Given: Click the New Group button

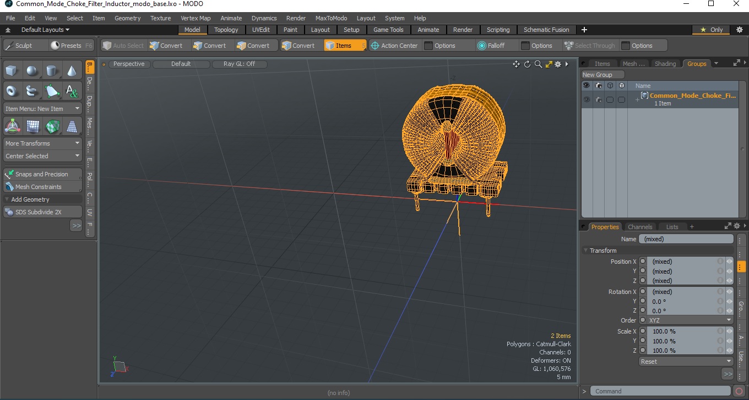Looking at the screenshot, I should point(603,75).
